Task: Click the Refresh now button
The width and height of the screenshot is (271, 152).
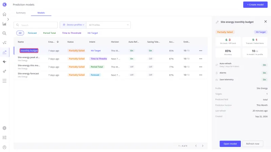Action: tap(252, 144)
